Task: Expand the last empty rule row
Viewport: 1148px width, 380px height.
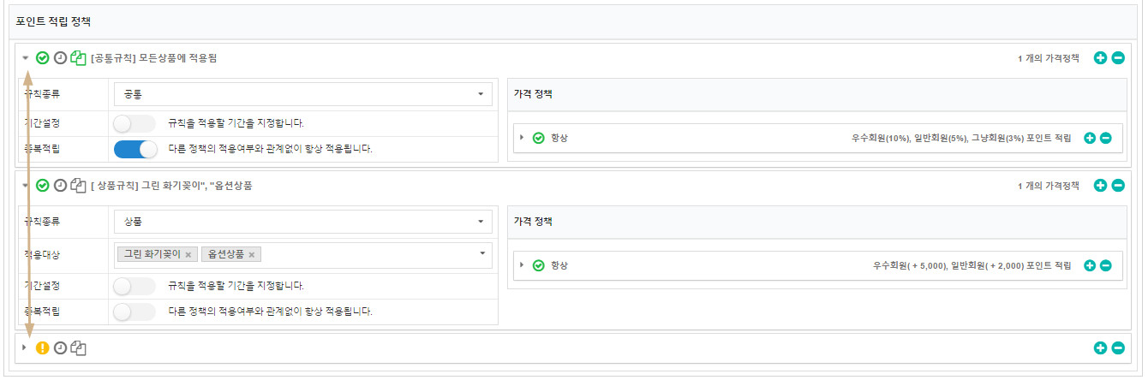Action: tap(25, 347)
